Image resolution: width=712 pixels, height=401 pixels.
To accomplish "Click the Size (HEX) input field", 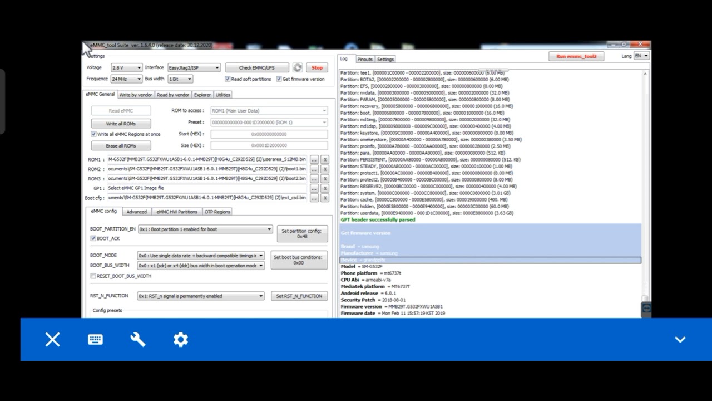I will click(x=269, y=145).
